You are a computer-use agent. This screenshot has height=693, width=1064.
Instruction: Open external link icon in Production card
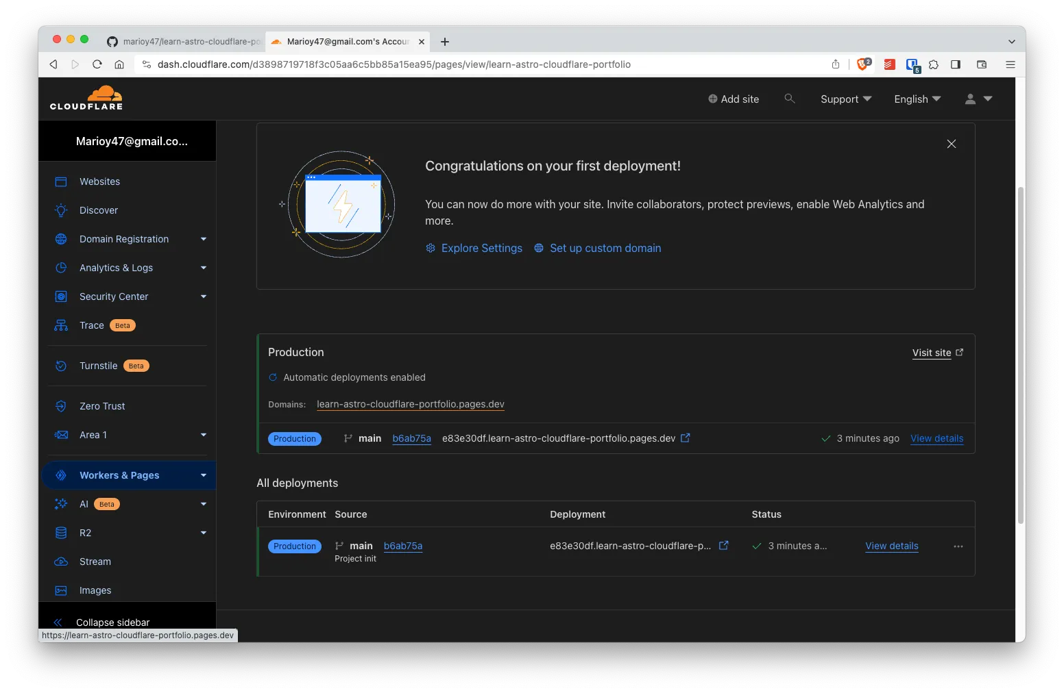coord(685,438)
